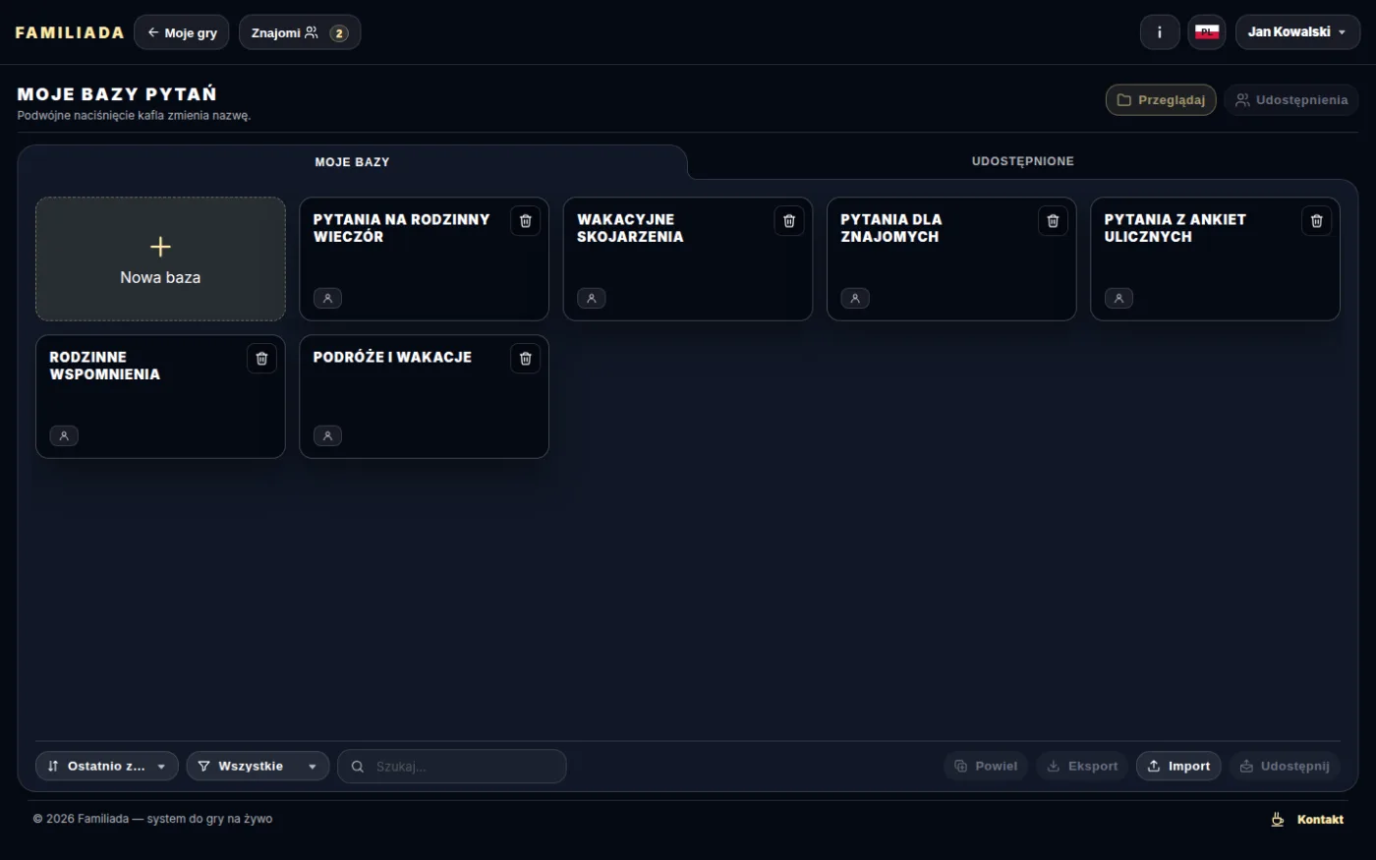Click owner icon on Podróże i wakacje
The image size is (1376, 860).
coord(327,435)
